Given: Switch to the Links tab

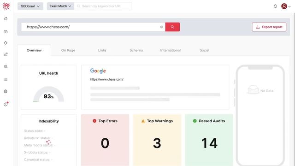Looking at the screenshot, I should pos(102,50).
